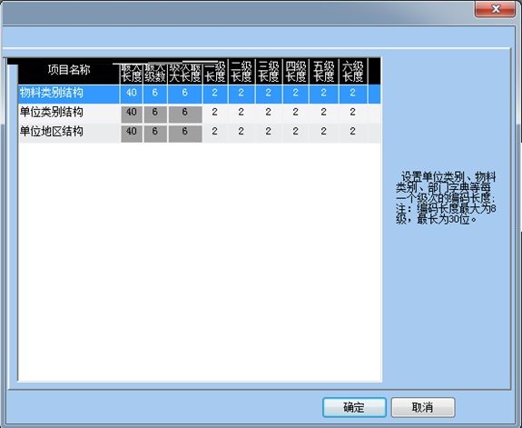522x428 pixels.
Task: Select 单位地区结构 五级长度 cell
Action: click(x=323, y=132)
